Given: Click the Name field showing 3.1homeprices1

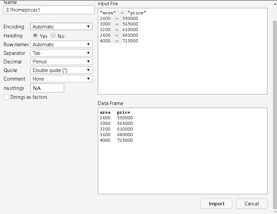Looking at the screenshot, I should click(49, 10).
